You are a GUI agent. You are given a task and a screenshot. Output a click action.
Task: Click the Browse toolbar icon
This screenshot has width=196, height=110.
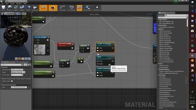click(x=9, y=8)
